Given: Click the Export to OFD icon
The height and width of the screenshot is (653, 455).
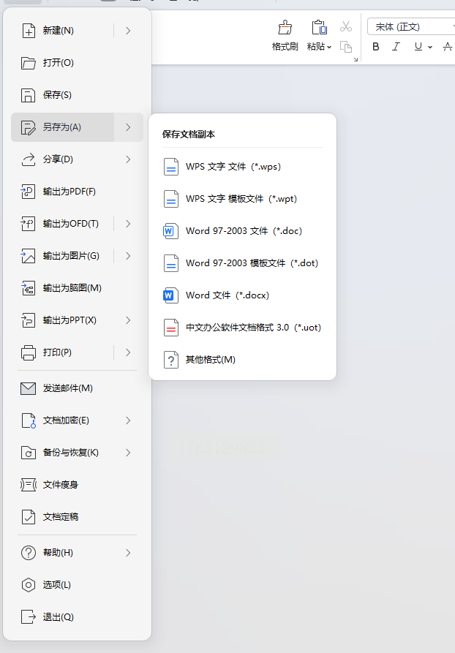Looking at the screenshot, I should click(29, 224).
